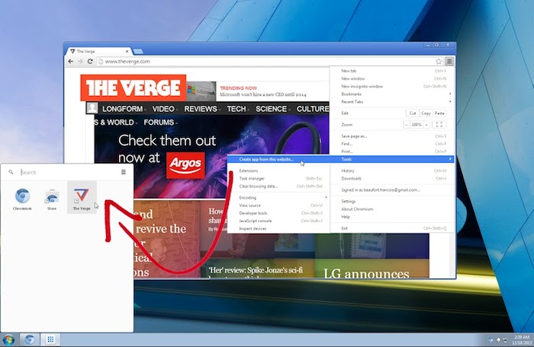Click the browser back arrow
Screen dimensions: 534x347
click(70, 62)
